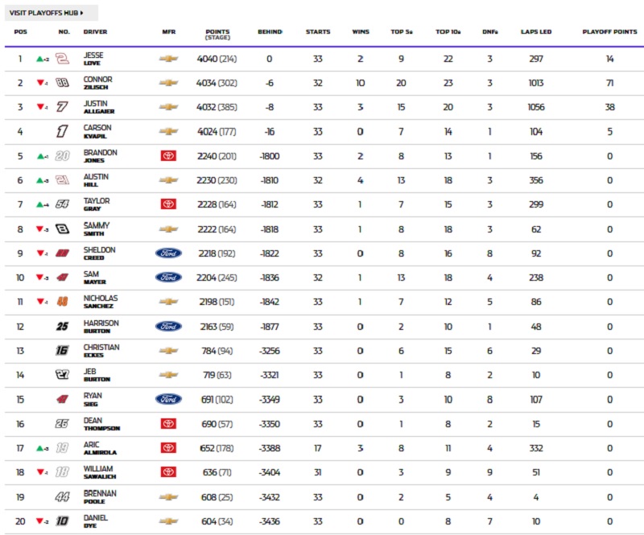This screenshot has width=644, height=535.
Task: Click Connor Zilisch's number 88 car icon
Action: [x=62, y=83]
